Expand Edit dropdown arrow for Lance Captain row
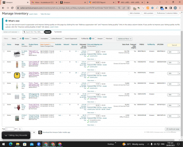This screenshot has height=147, width=183. tap(179, 63)
